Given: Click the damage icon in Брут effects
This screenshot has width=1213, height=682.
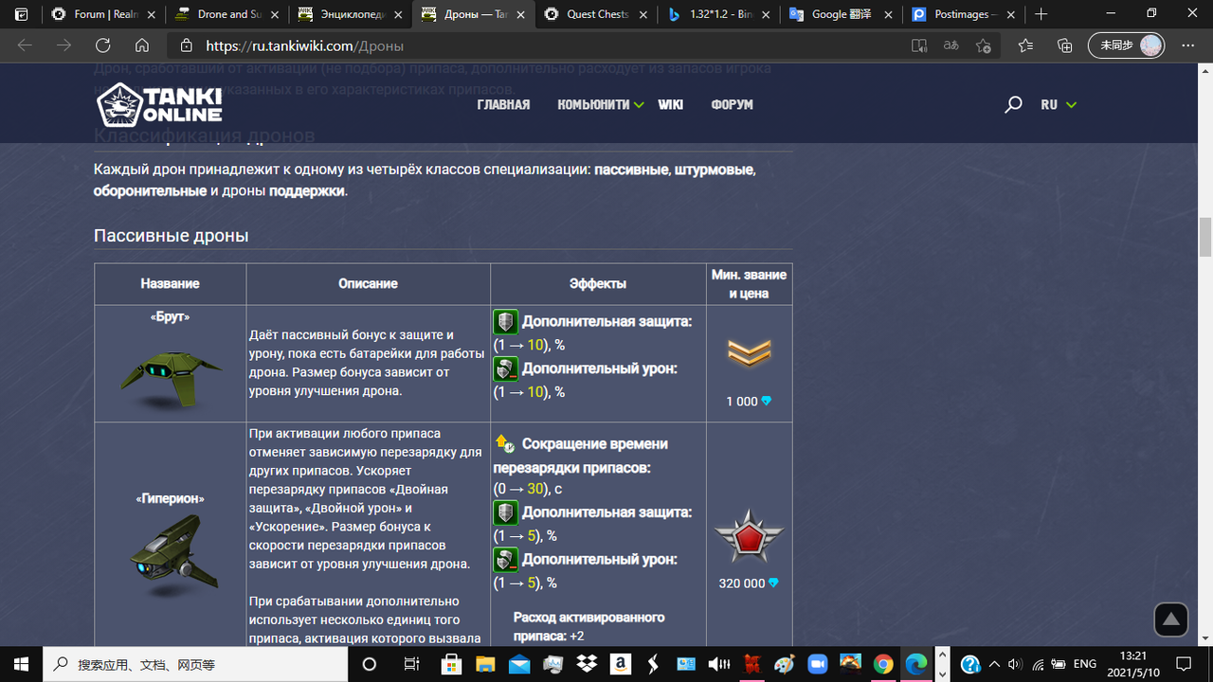Looking at the screenshot, I should click(x=505, y=368).
